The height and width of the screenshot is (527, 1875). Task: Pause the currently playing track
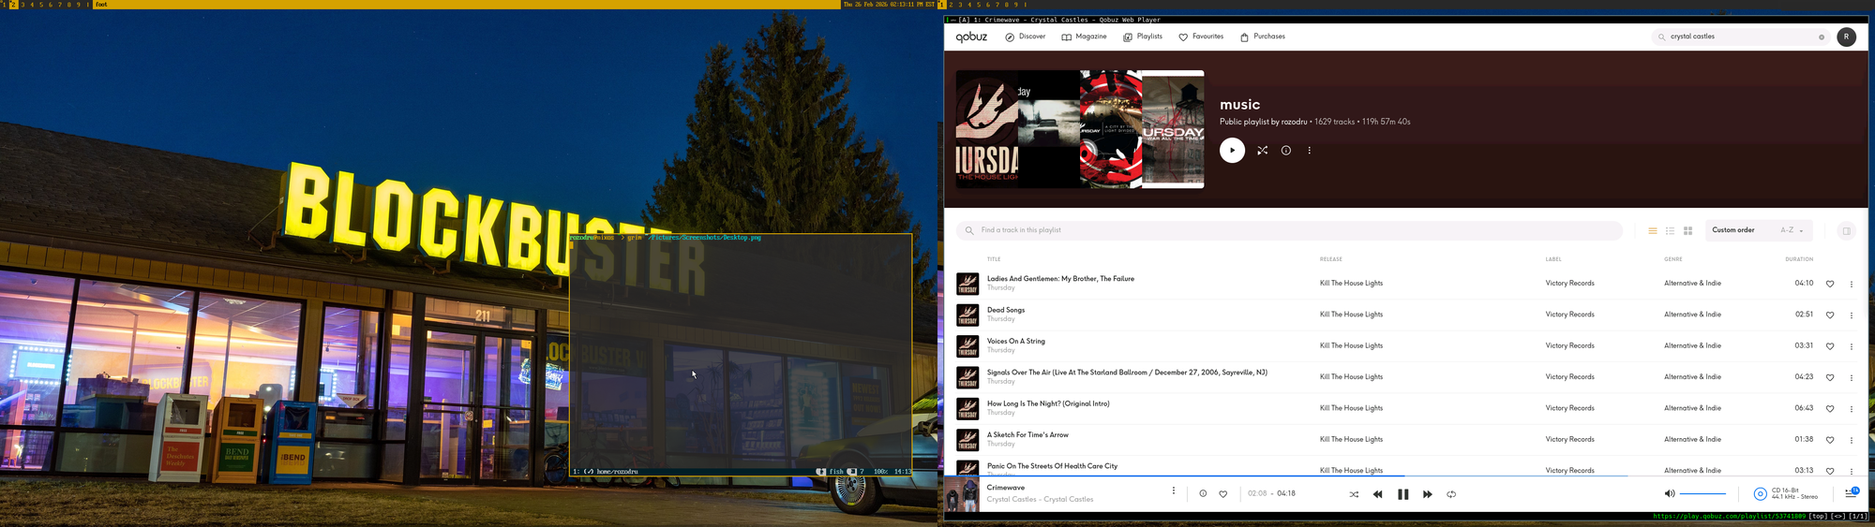click(x=1402, y=494)
